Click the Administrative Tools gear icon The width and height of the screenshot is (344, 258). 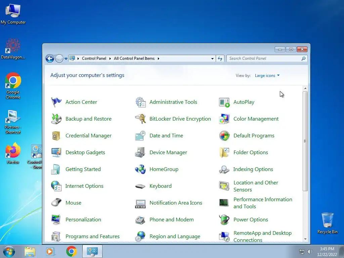point(140,102)
